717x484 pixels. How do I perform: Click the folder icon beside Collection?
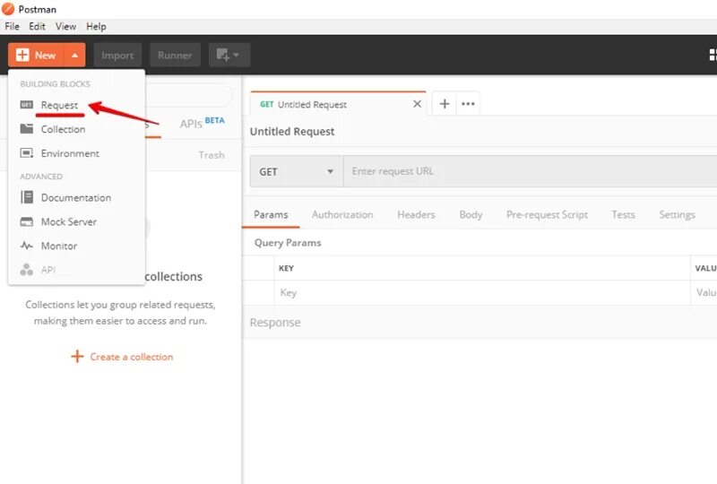click(x=27, y=128)
